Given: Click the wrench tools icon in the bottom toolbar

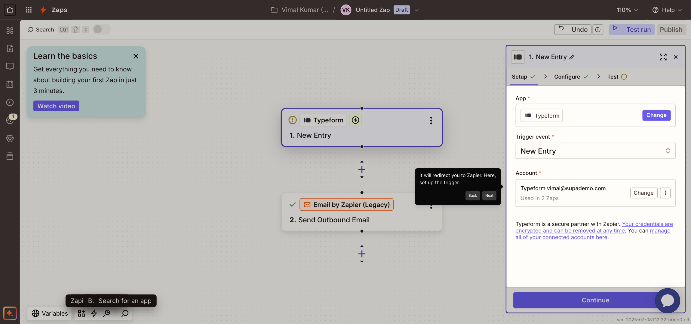Looking at the screenshot, I should 107,313.
